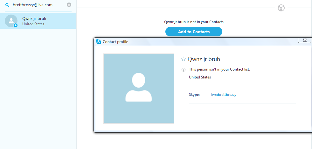Click the "is not in your Contacts" notice
Screen dimensions: 312x149
(x=194, y=22)
